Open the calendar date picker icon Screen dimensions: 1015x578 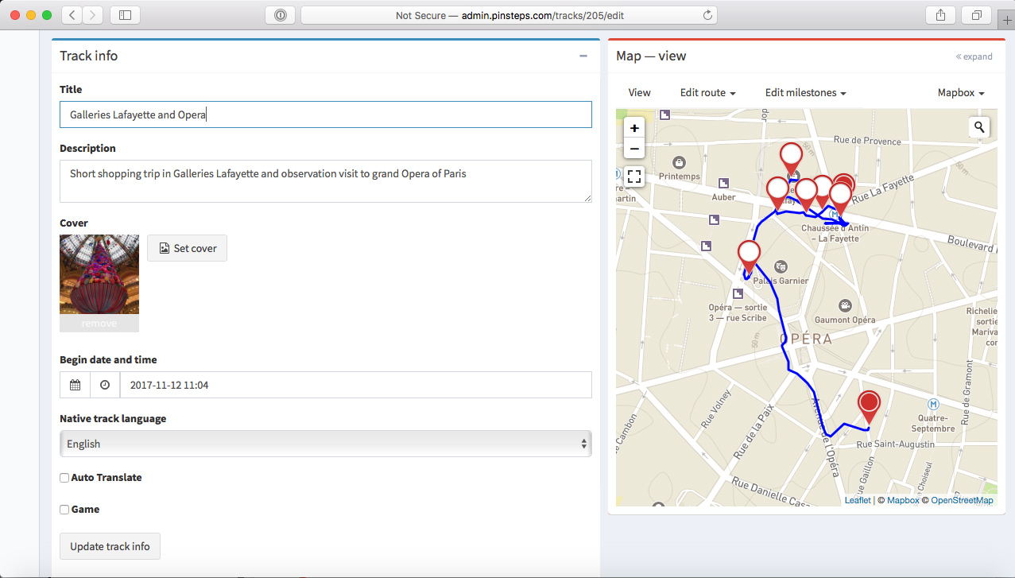coord(75,385)
